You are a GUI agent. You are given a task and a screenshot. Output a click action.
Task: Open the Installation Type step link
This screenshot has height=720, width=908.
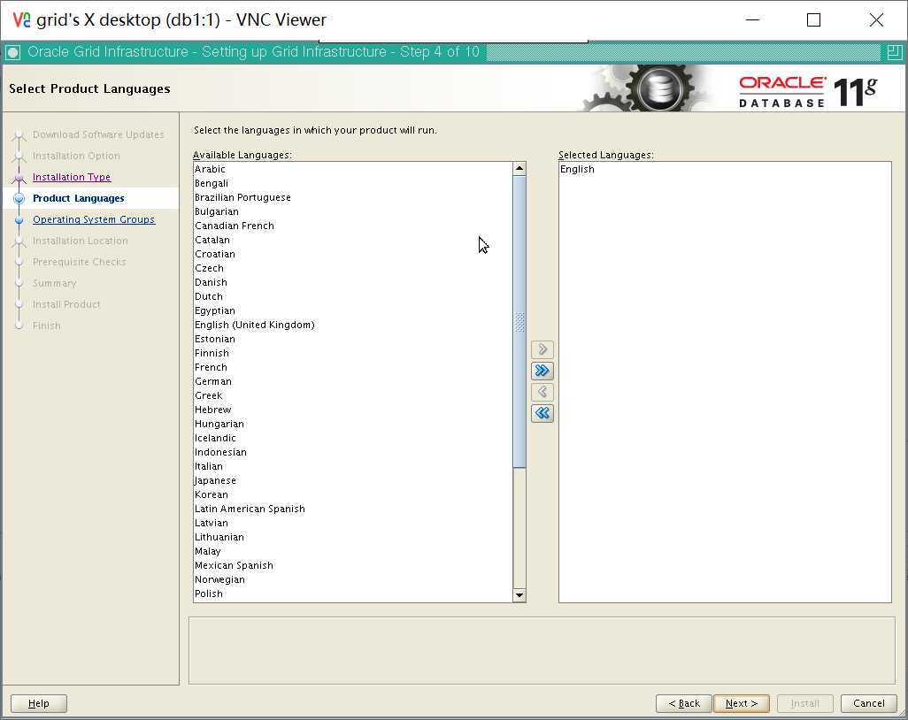pyautogui.click(x=72, y=177)
